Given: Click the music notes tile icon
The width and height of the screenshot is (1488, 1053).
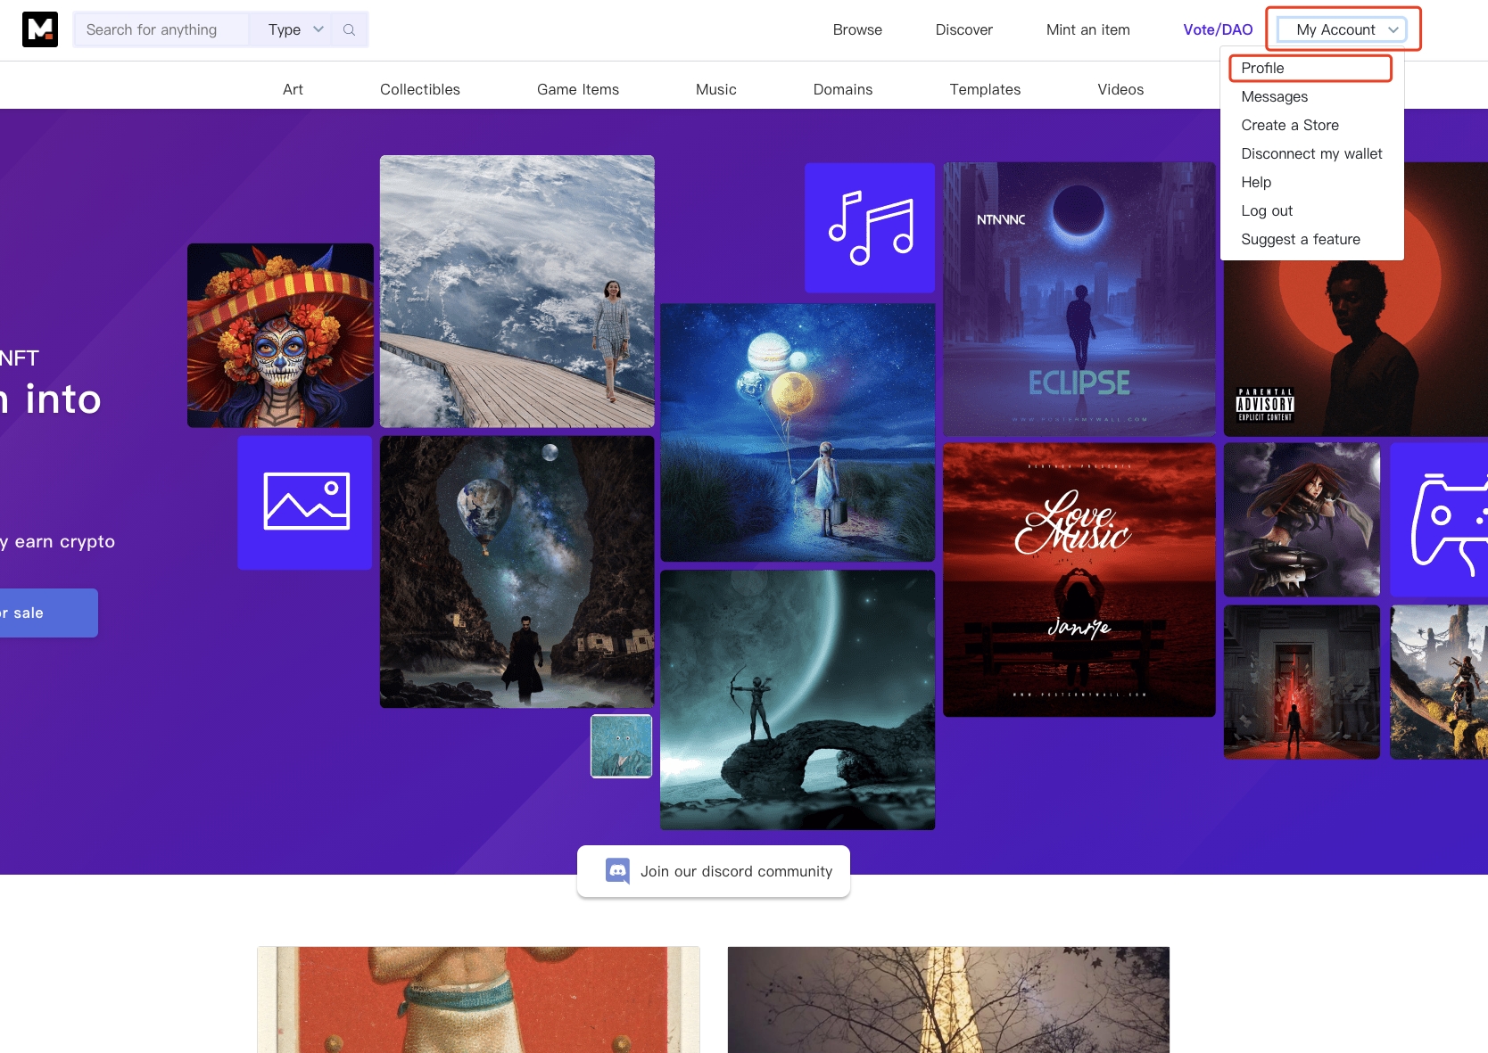Looking at the screenshot, I should point(870,228).
